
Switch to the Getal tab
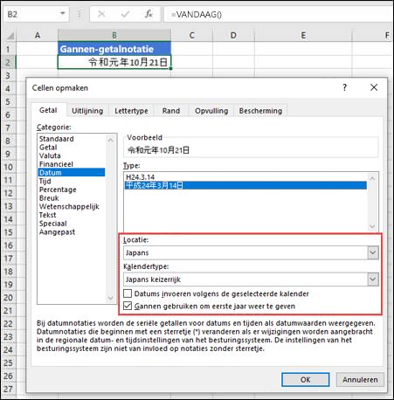tap(48, 110)
